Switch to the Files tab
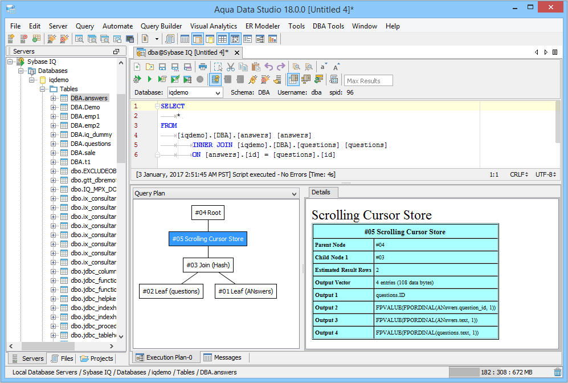This screenshot has width=568, height=383. (63, 358)
